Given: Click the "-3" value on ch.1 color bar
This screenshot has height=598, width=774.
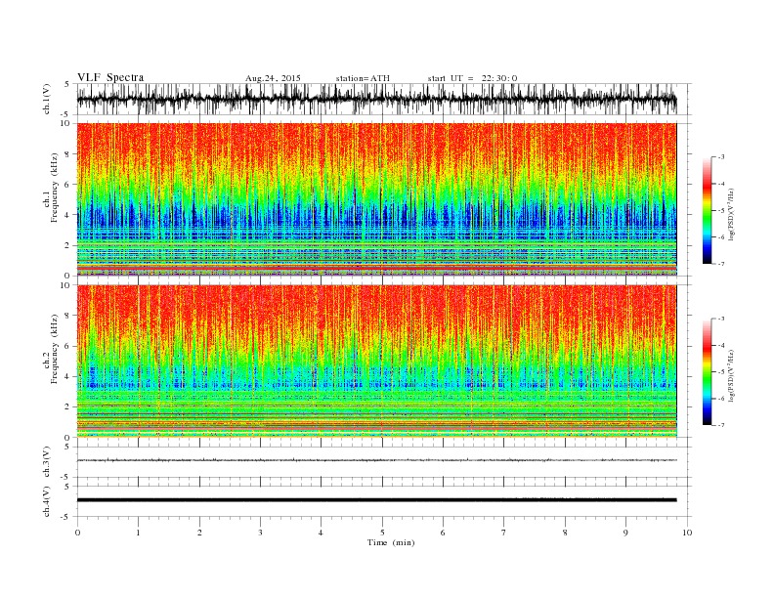Looking at the screenshot, I should click(720, 157).
